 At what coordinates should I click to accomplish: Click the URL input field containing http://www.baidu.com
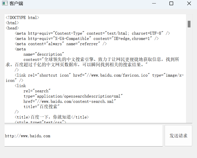[x=83, y=136]
